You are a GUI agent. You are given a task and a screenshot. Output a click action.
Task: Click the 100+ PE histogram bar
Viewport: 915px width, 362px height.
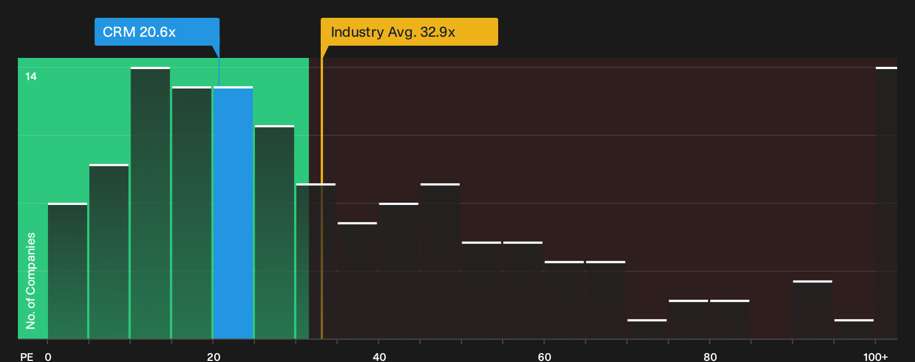pos(886,203)
